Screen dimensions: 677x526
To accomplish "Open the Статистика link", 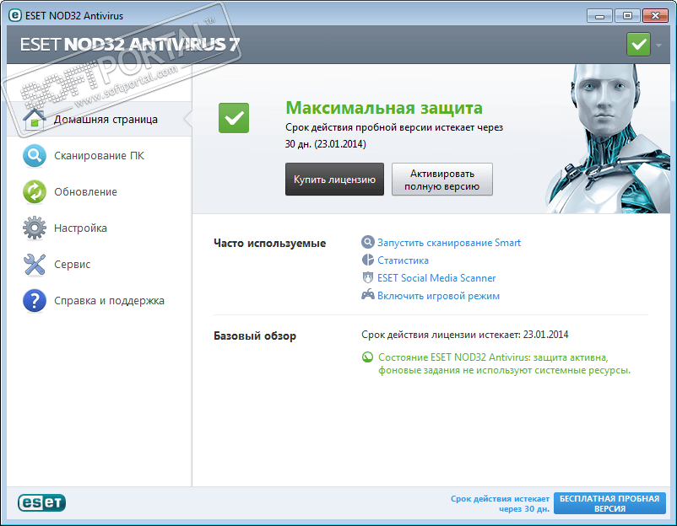I will [x=403, y=260].
